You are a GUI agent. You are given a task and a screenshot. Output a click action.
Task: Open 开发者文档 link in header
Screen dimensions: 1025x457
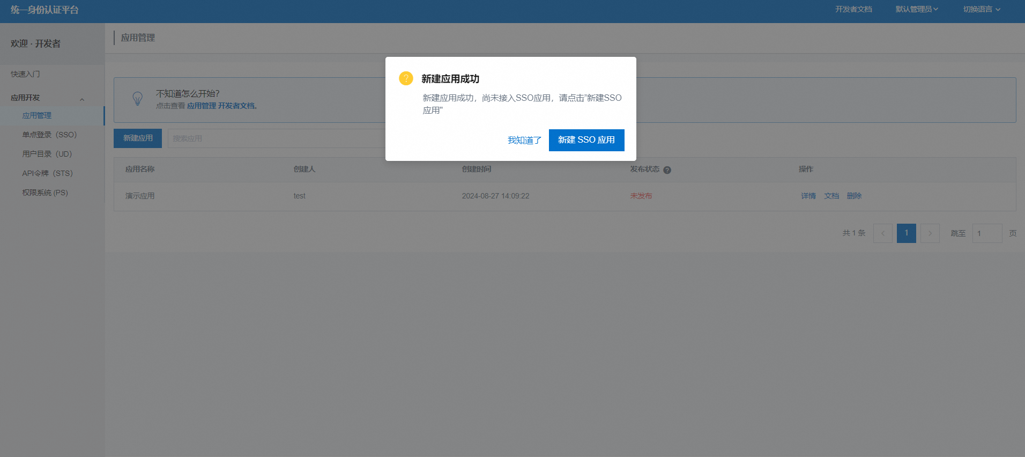click(x=853, y=9)
